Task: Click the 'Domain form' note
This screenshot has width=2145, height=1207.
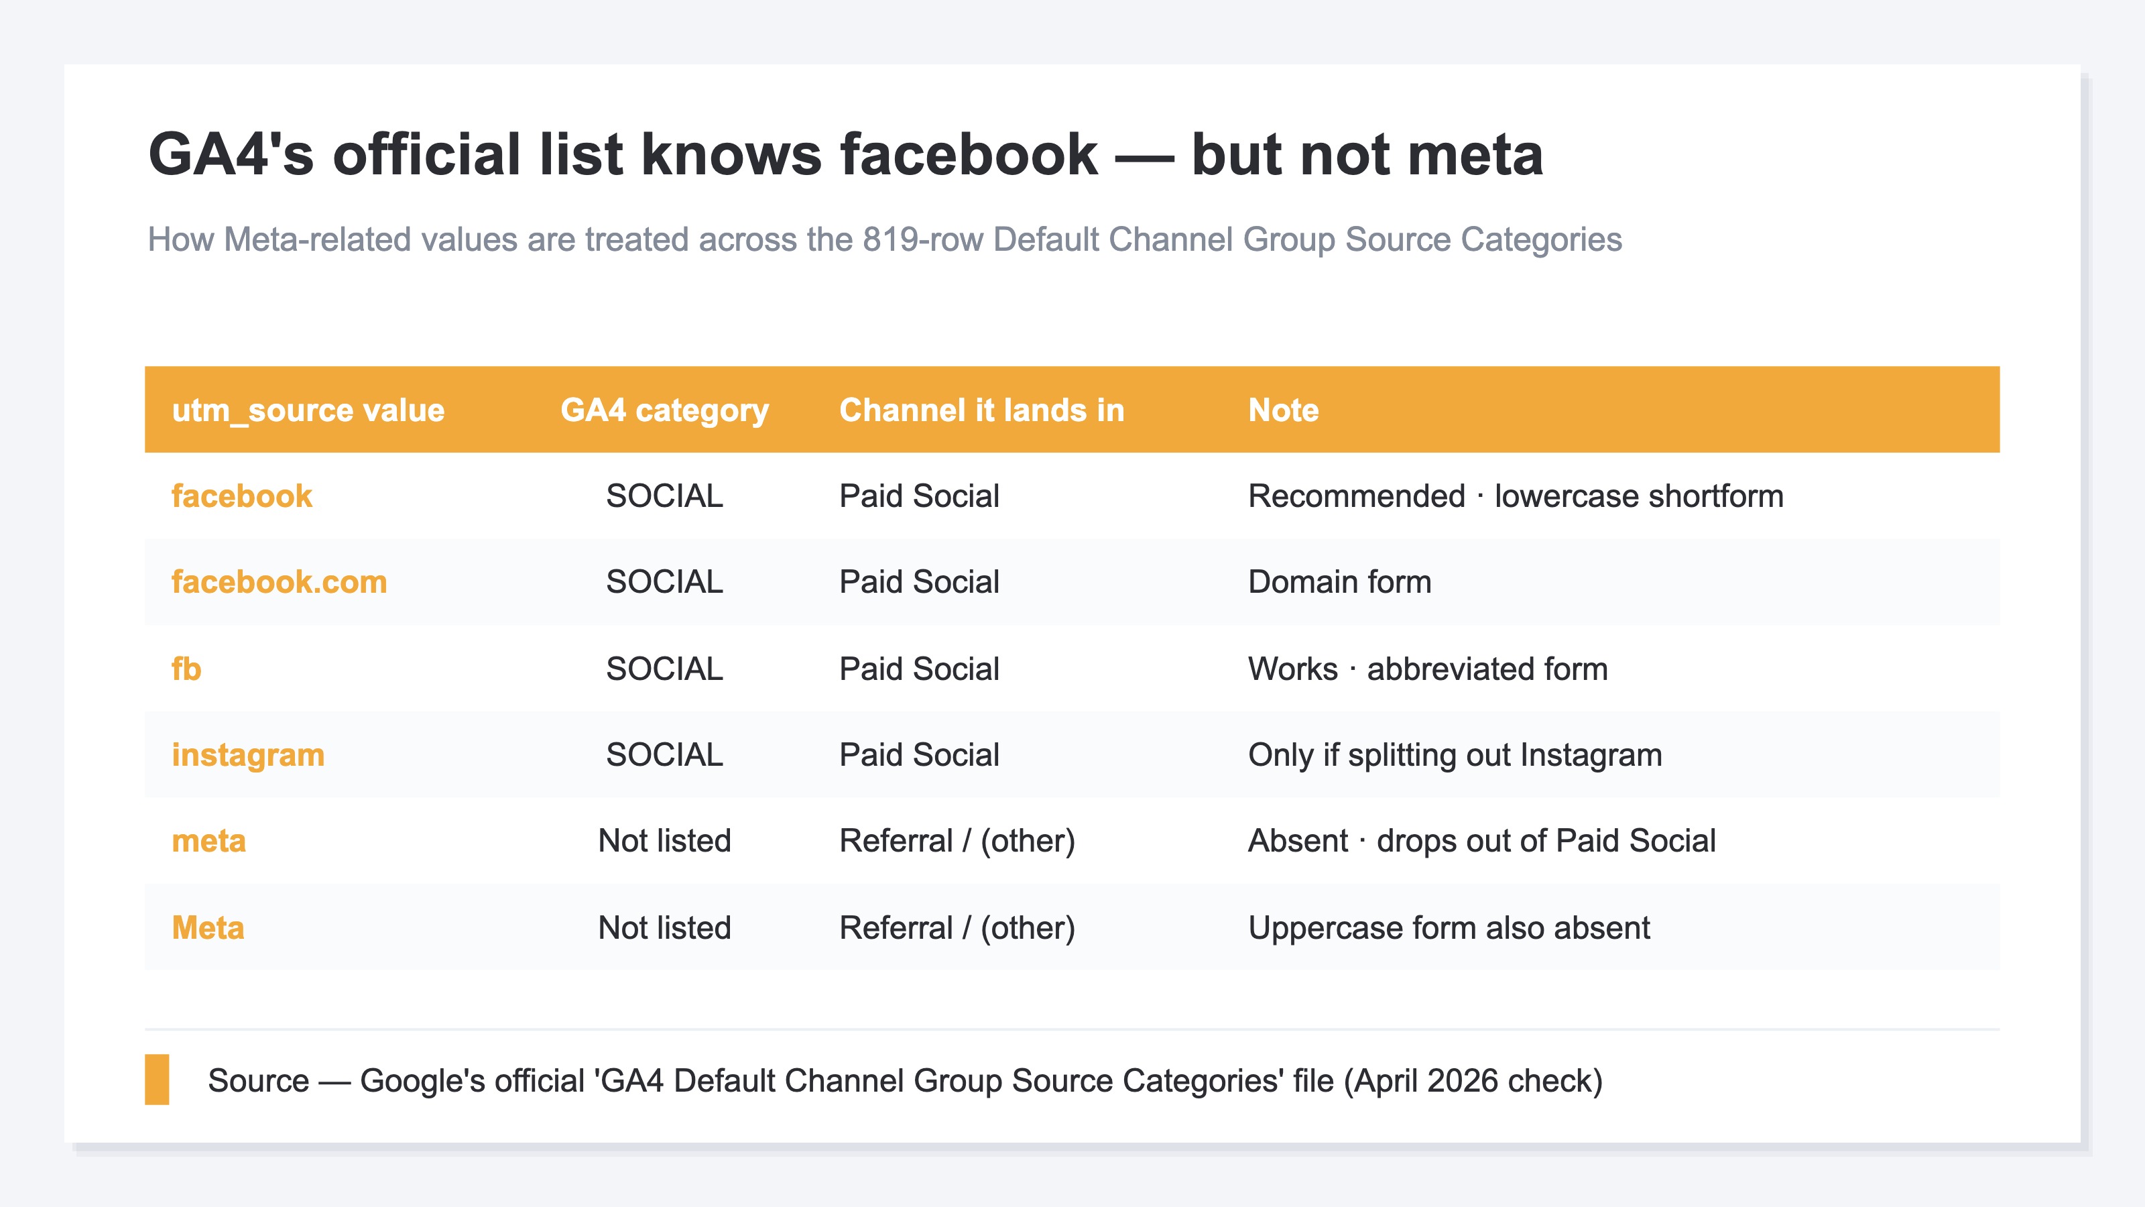Action: (1340, 581)
